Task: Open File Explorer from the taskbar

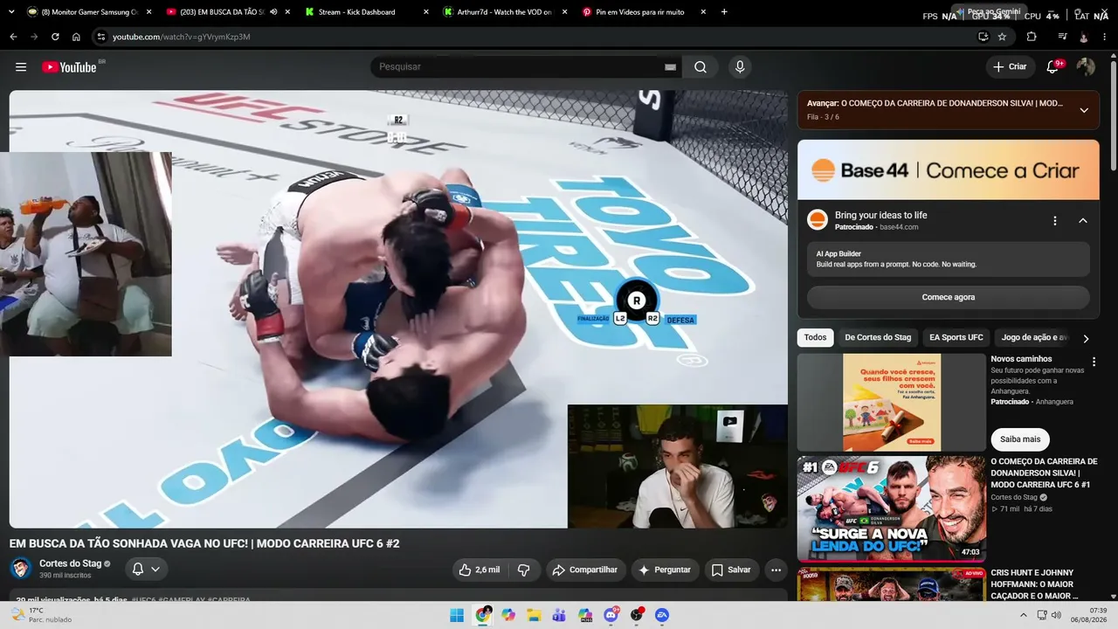Action: [534, 615]
